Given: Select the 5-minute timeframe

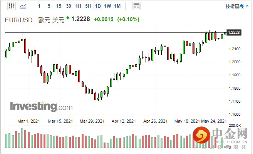Looking at the screenshot, I should pyautogui.click(x=49, y=6).
